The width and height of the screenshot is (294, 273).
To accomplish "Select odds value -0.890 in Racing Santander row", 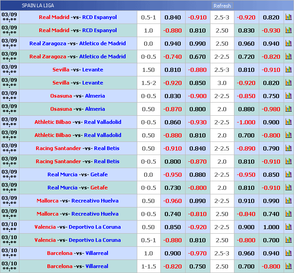I will [x=246, y=148].
